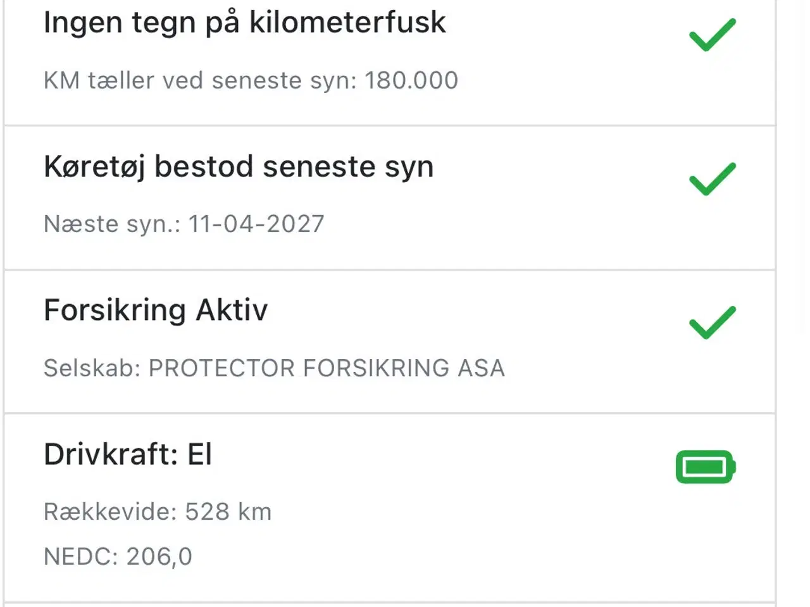This screenshot has height=607, width=810.
Task: Open the Ingen tegn på kilometerfusk heading
Action: 244,23
